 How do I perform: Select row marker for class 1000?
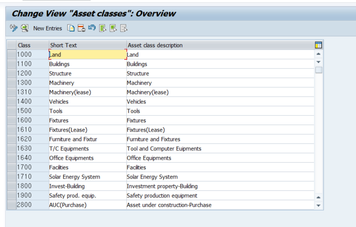pos(12,55)
